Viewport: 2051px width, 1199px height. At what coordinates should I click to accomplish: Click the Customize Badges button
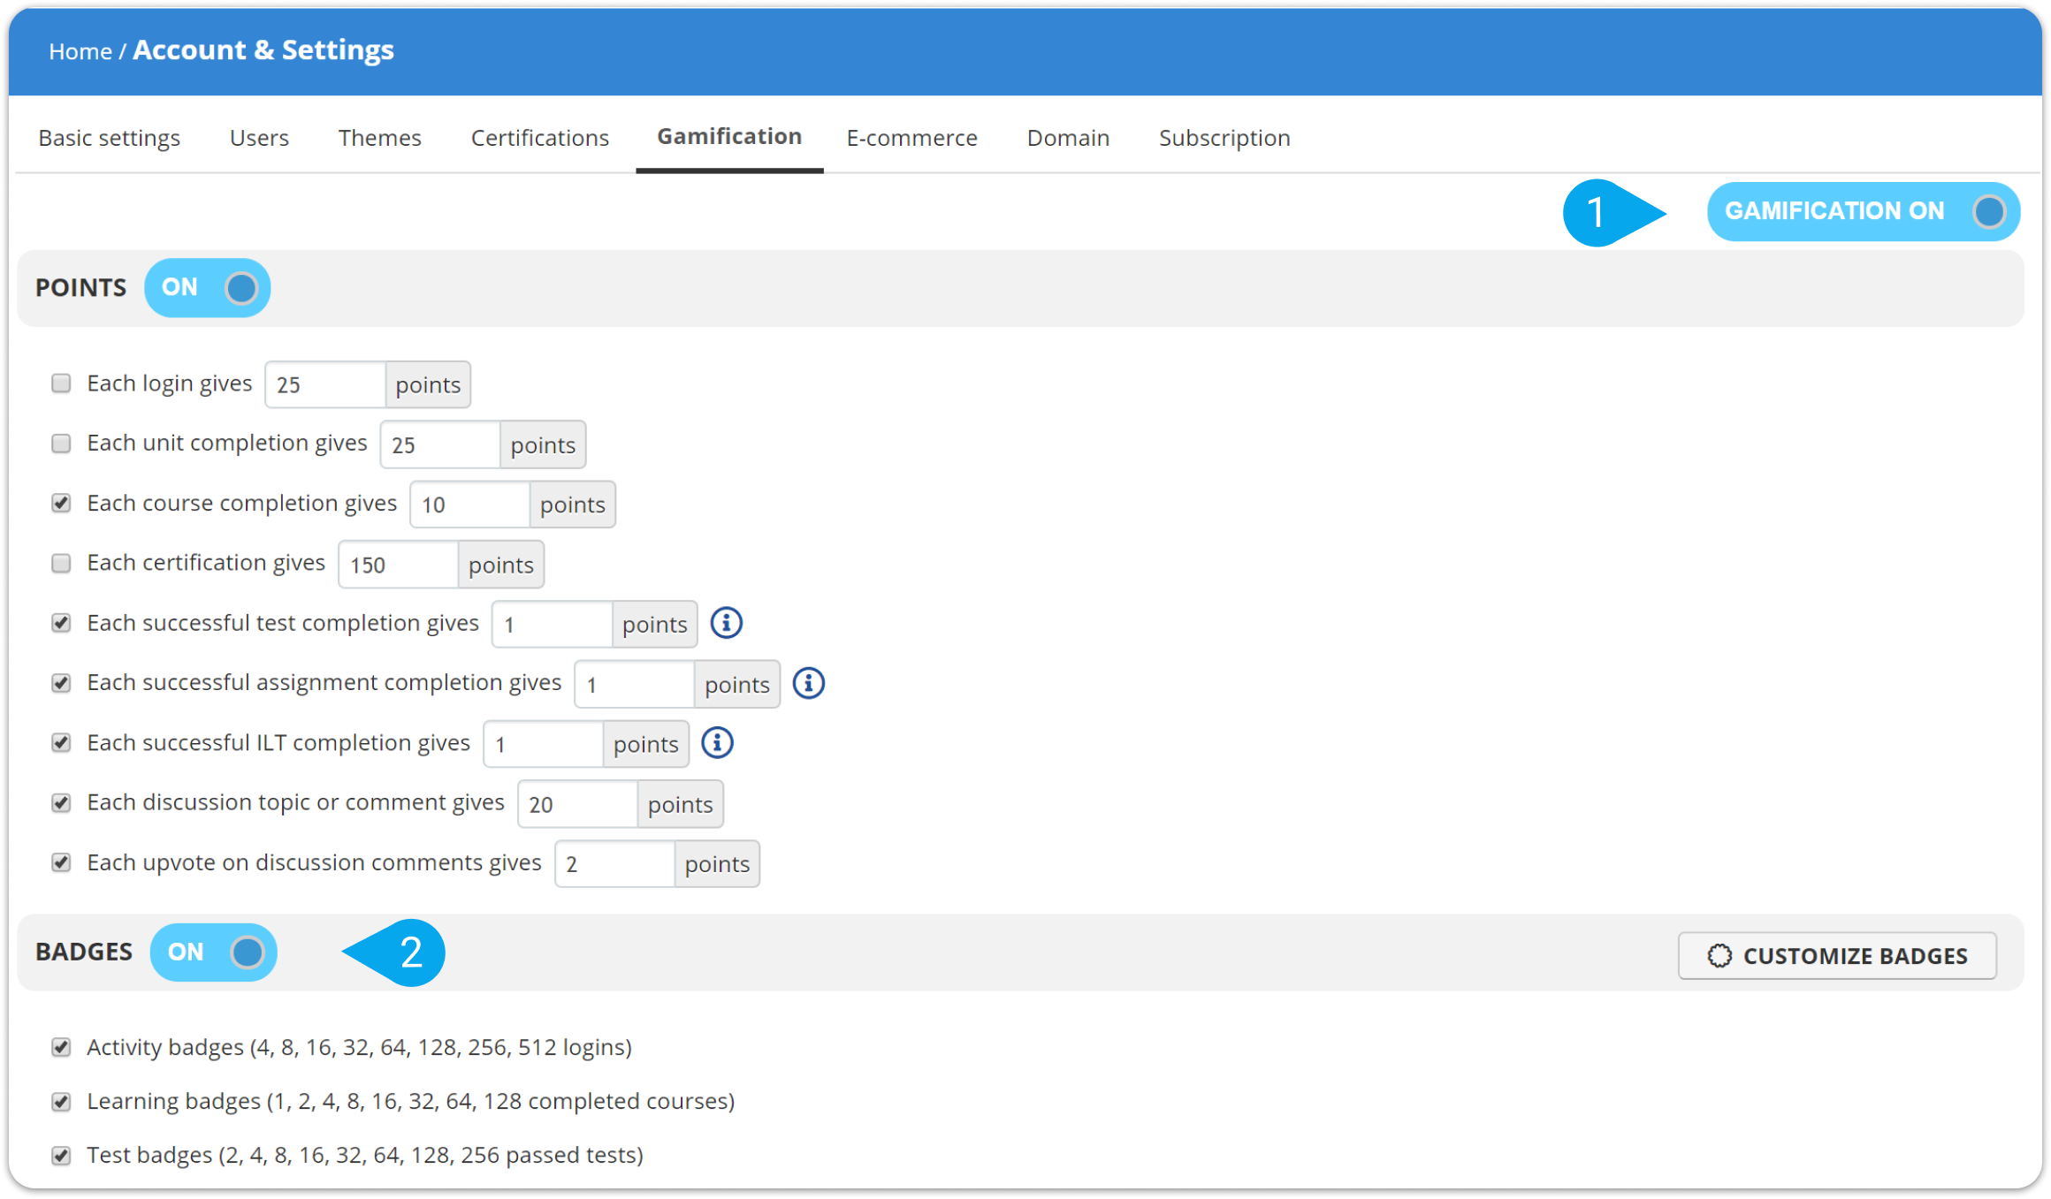(x=1837, y=955)
